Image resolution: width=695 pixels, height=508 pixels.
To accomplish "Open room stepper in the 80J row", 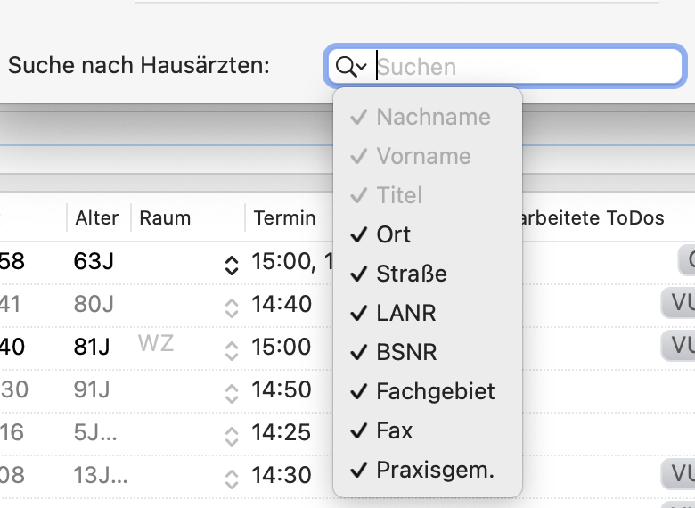I will click(x=232, y=308).
